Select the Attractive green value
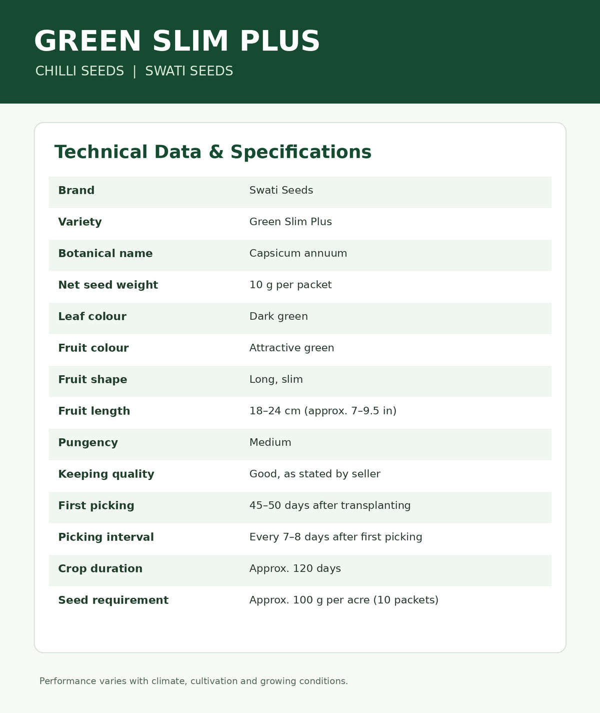The image size is (600, 713). [x=291, y=348]
